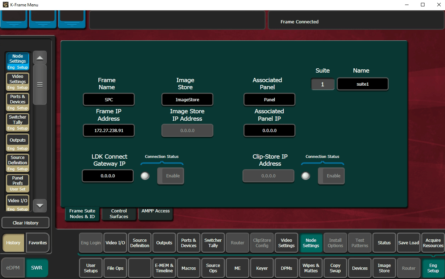Open the Wipes & Mattes menu
The image size is (445, 279).
click(311, 268)
